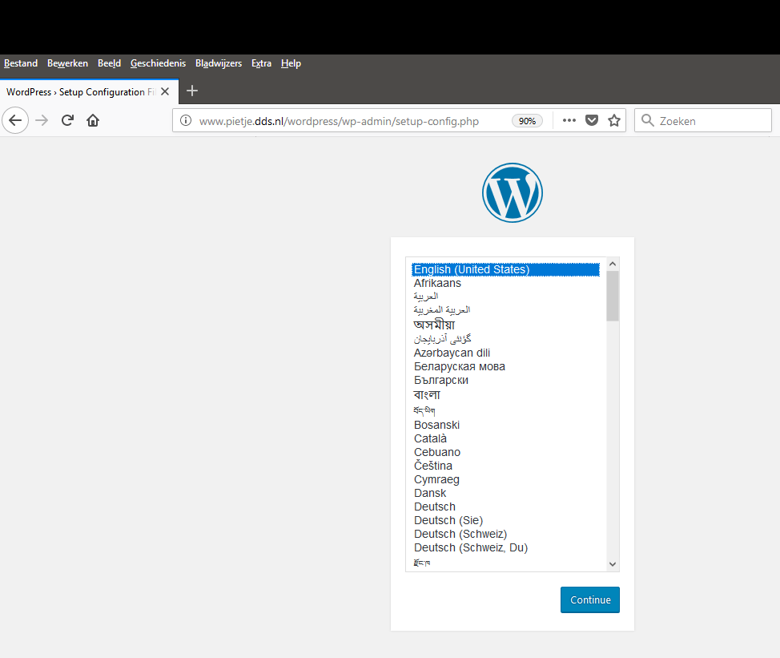
Task: Select Afrikaans in the language list
Action: 505,283
